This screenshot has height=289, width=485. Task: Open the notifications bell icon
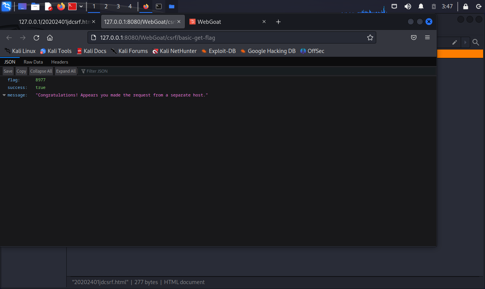421,6
